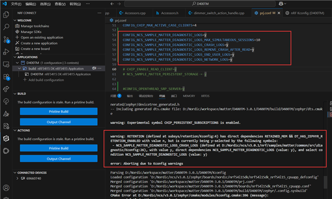Screen dimensions: 332x199
Task: Open the Search view in activity bar
Action: point(6,27)
